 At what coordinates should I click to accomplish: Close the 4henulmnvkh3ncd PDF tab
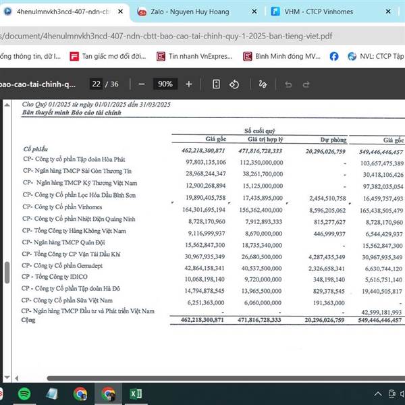[x=120, y=11]
